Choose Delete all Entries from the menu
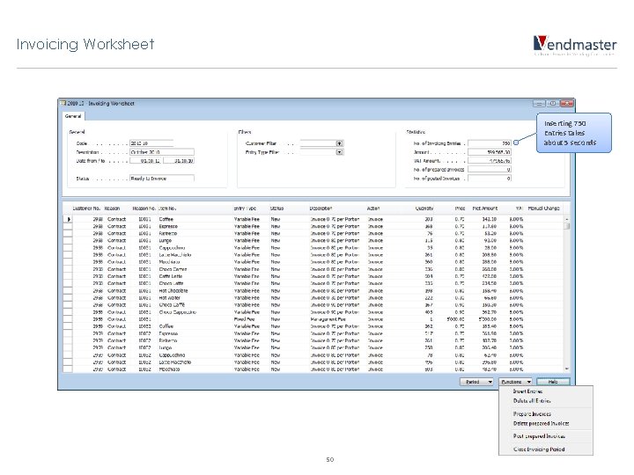Screen dimensions: 634x475 532,401
